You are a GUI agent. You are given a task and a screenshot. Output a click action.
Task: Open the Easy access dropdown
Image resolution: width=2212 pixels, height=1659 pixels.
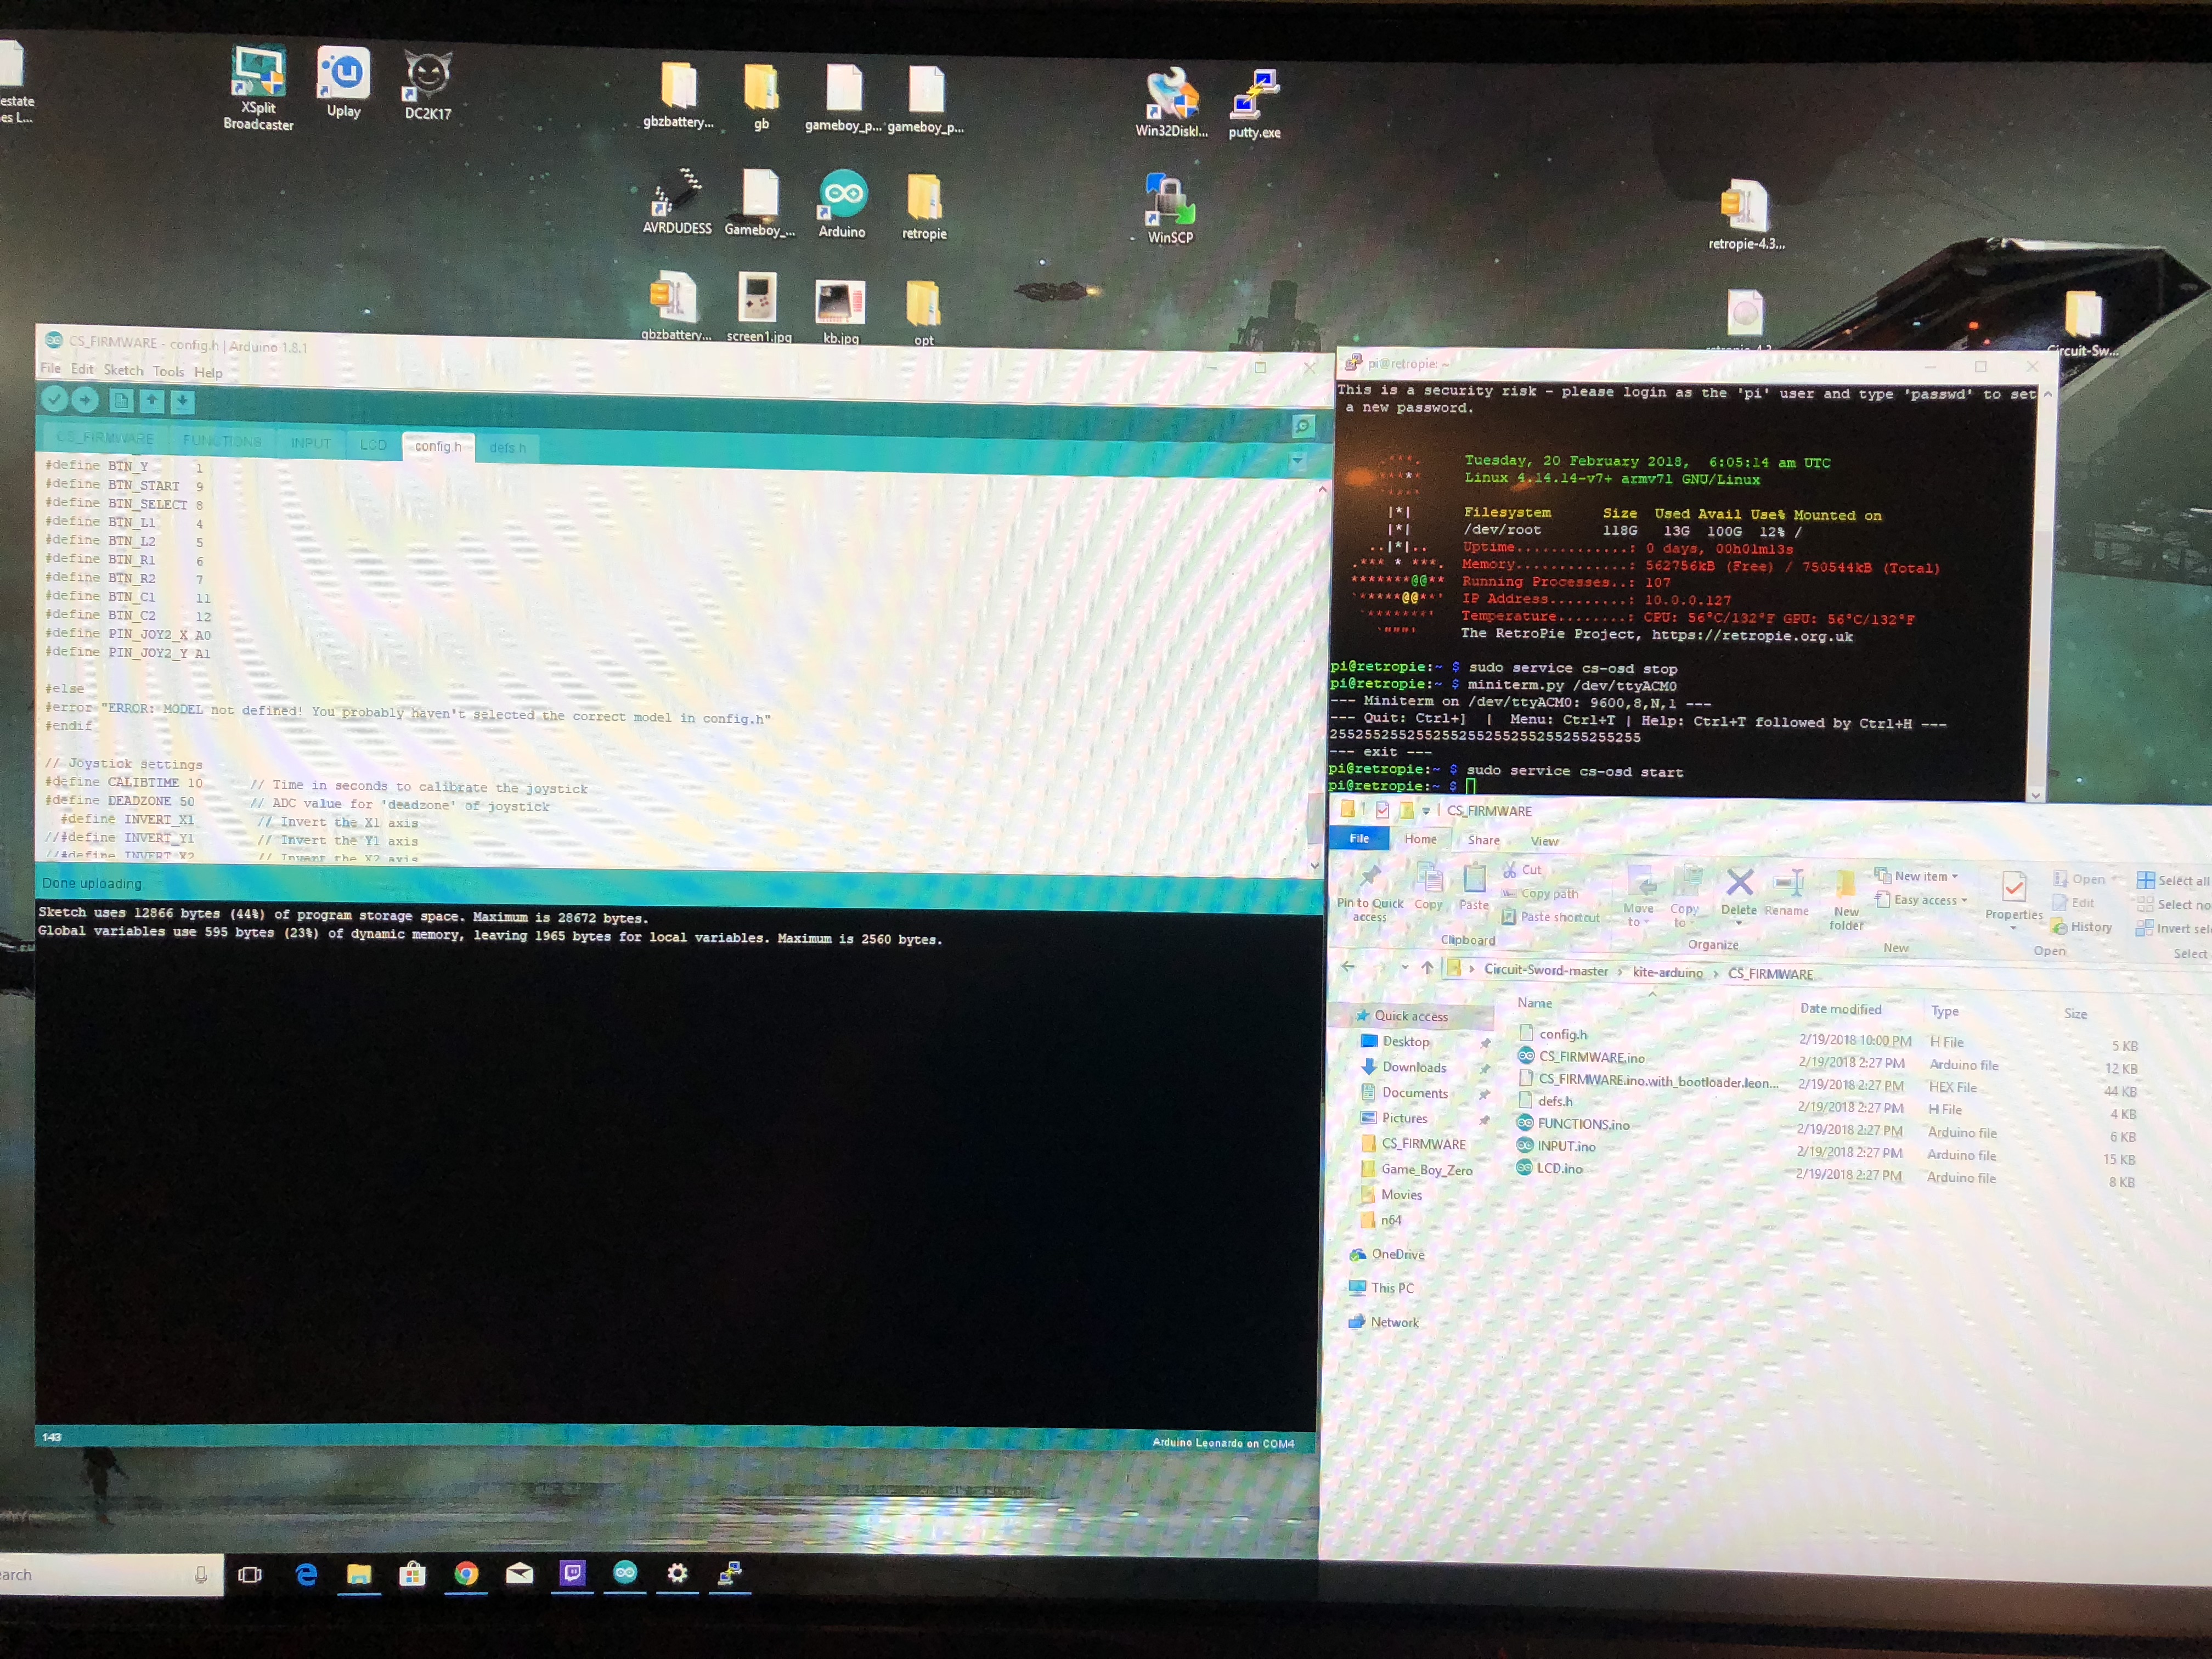(x=1921, y=900)
